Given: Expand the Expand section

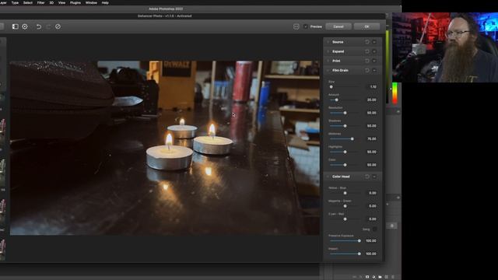Looking at the screenshot, I should [328, 51].
